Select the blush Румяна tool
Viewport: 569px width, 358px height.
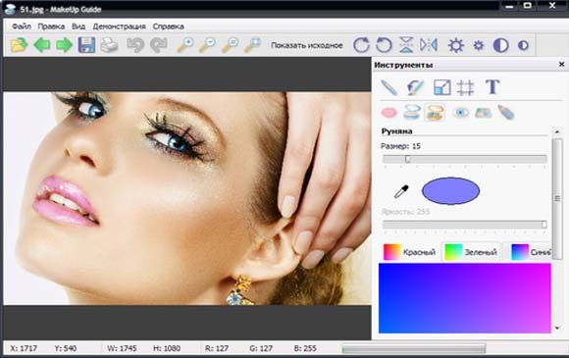point(435,112)
